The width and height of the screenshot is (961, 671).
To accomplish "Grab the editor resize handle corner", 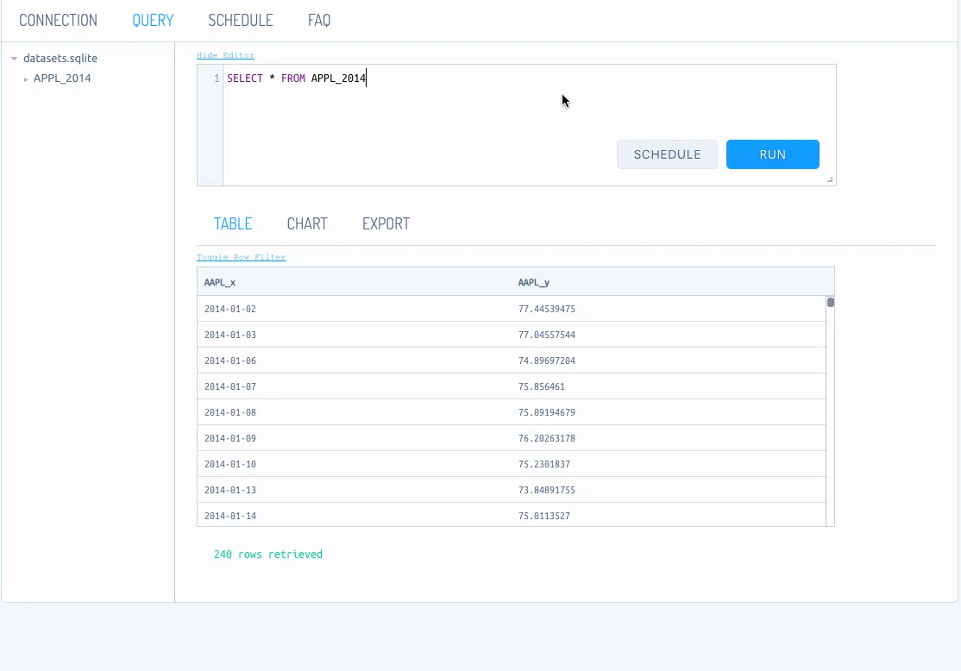I will coord(830,179).
